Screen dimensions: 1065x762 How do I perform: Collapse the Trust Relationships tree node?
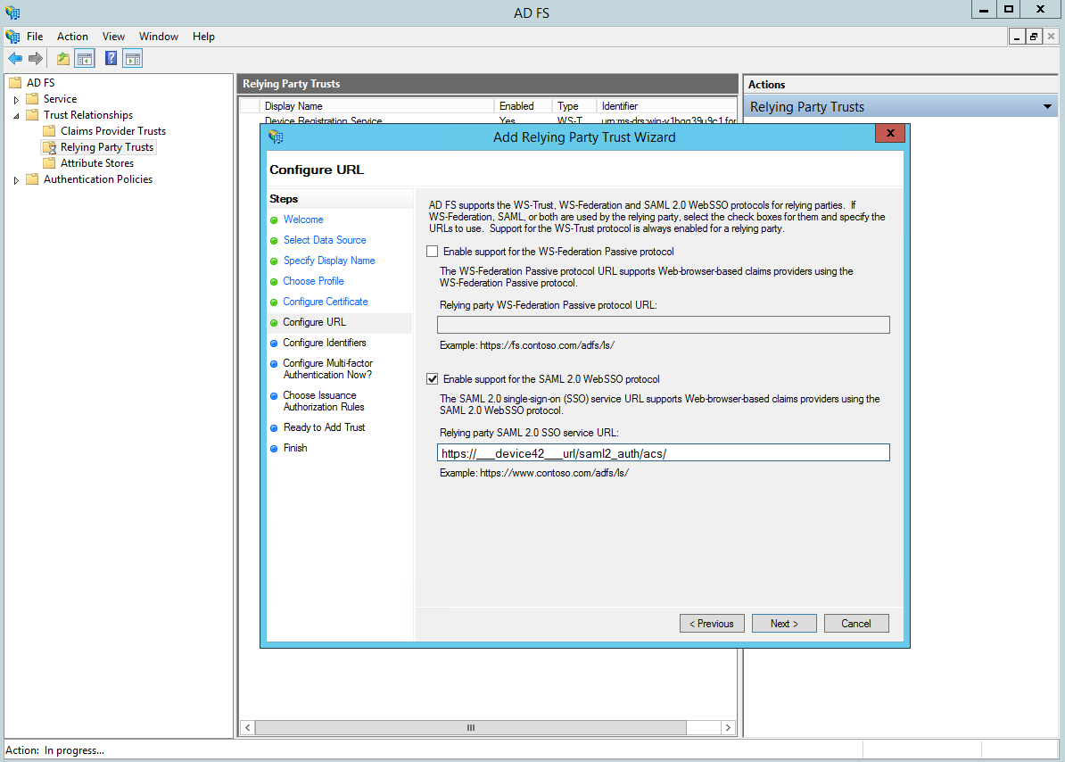point(17,116)
